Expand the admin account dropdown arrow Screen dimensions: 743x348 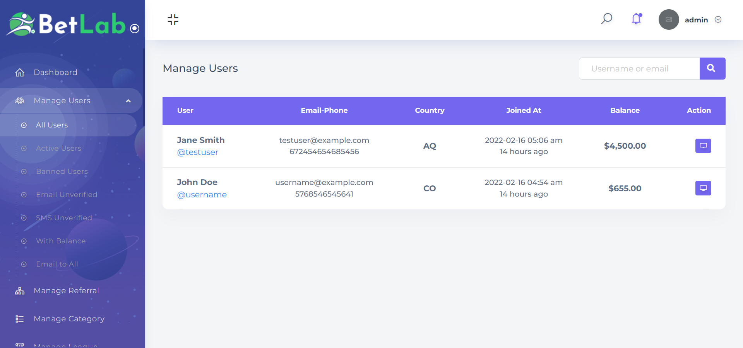tap(718, 20)
